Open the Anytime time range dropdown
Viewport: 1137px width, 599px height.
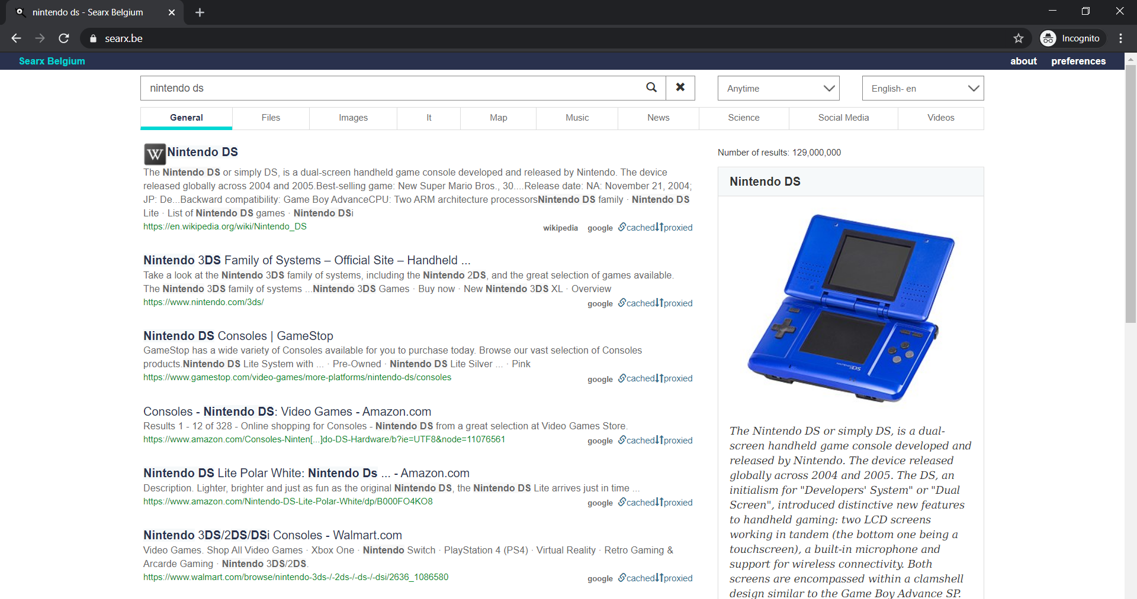778,88
